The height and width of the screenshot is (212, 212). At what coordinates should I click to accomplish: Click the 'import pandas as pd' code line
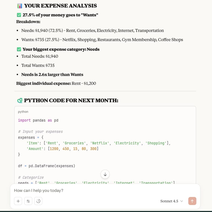[x=38, y=120]
